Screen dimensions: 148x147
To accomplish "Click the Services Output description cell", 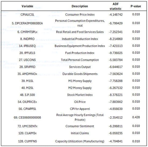I will [x=80, y=67].
